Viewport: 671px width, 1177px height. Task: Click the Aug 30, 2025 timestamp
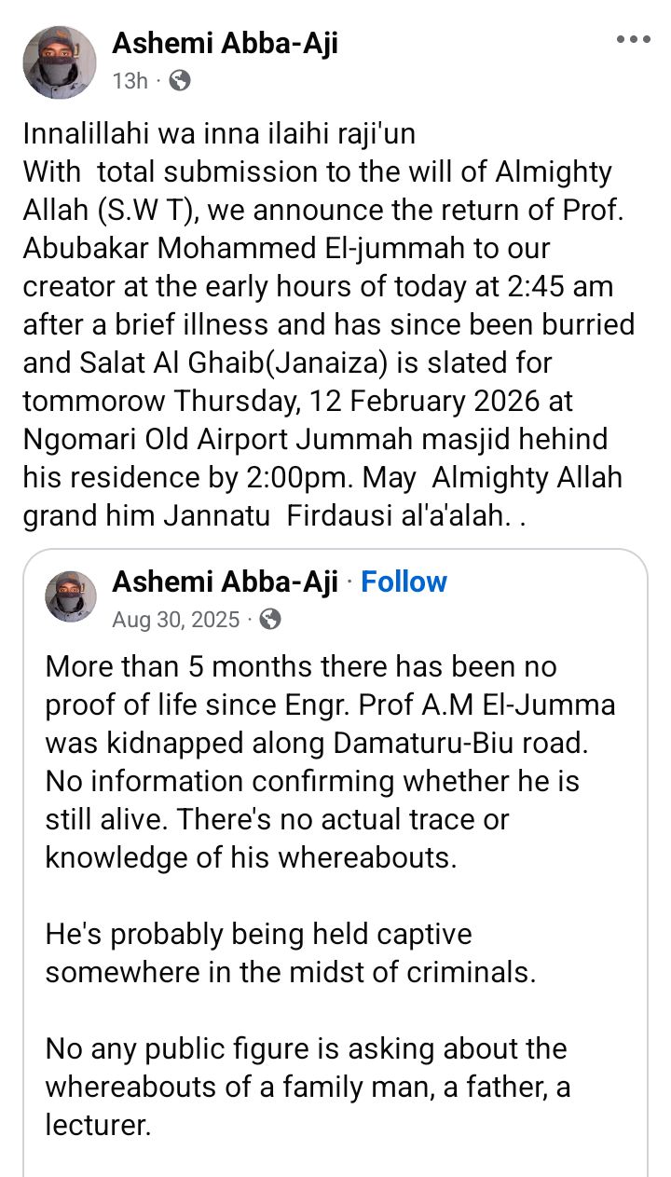click(x=176, y=620)
